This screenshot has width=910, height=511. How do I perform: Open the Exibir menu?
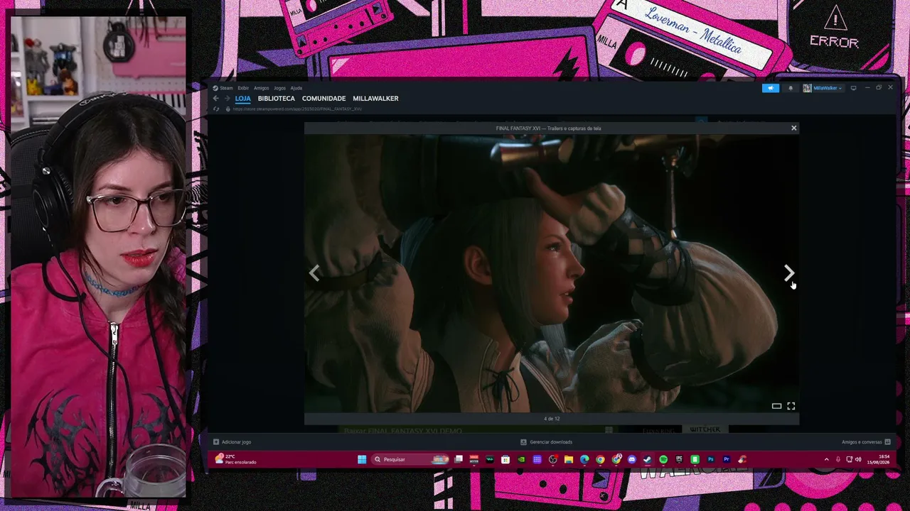tap(243, 88)
